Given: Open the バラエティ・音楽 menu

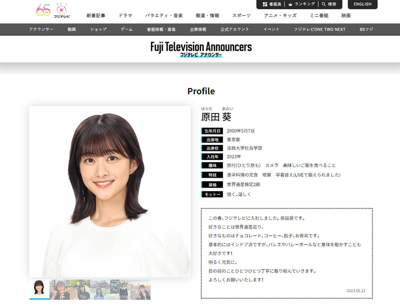Looking at the screenshot, I should click(164, 15).
